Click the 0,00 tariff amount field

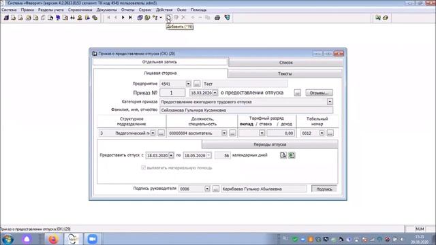pyautogui.click(x=281, y=133)
